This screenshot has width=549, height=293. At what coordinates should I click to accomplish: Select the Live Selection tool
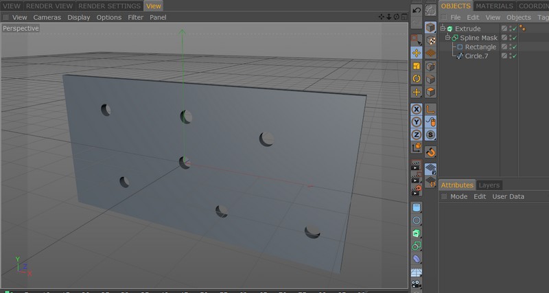[417, 40]
